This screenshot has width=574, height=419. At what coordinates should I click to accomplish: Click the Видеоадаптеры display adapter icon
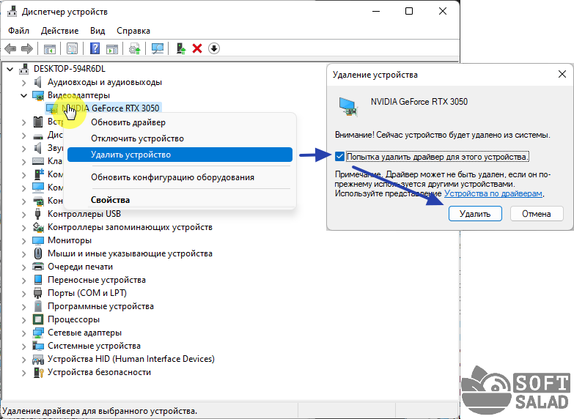pyautogui.click(x=37, y=95)
